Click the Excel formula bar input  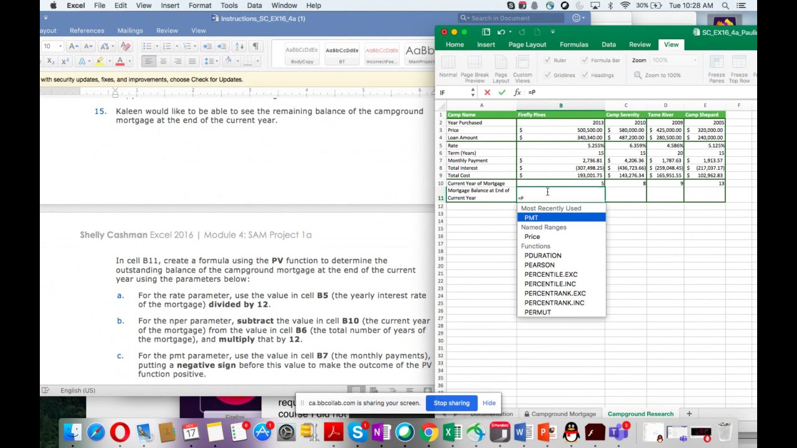pos(640,93)
